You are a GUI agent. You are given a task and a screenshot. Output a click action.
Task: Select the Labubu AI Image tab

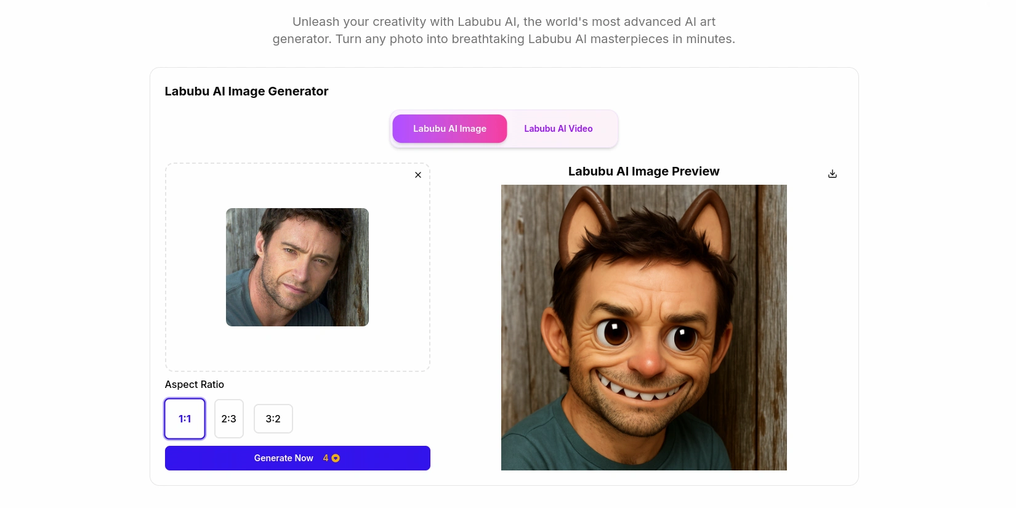click(x=450, y=129)
